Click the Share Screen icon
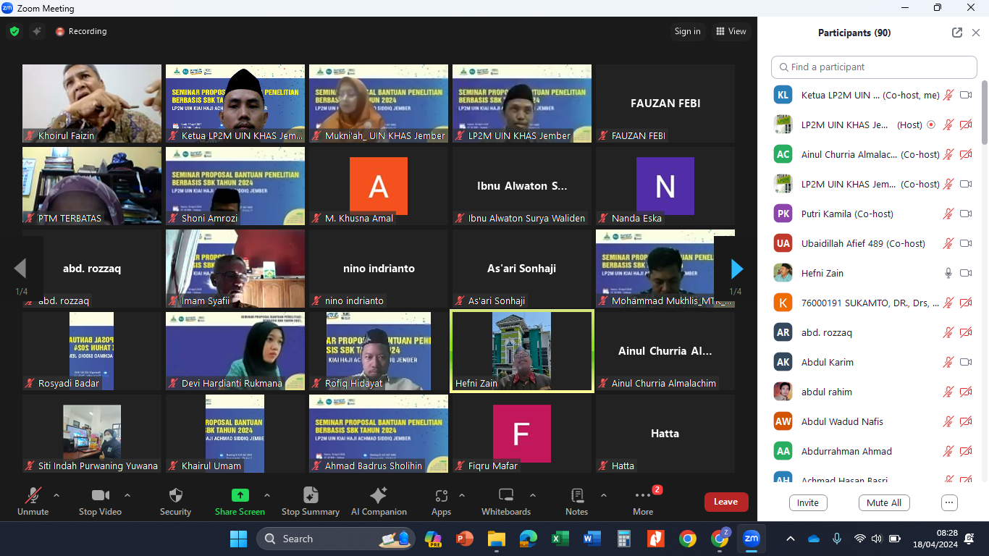 240,496
